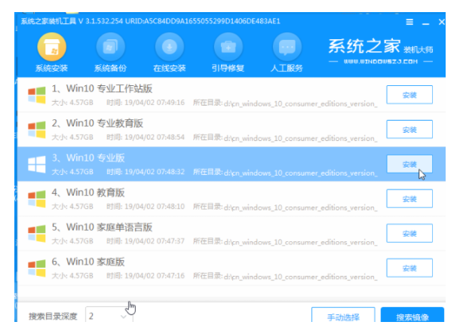466x328 pixels.
Task: Select the row title Win10 专业版
Action: pos(88,158)
